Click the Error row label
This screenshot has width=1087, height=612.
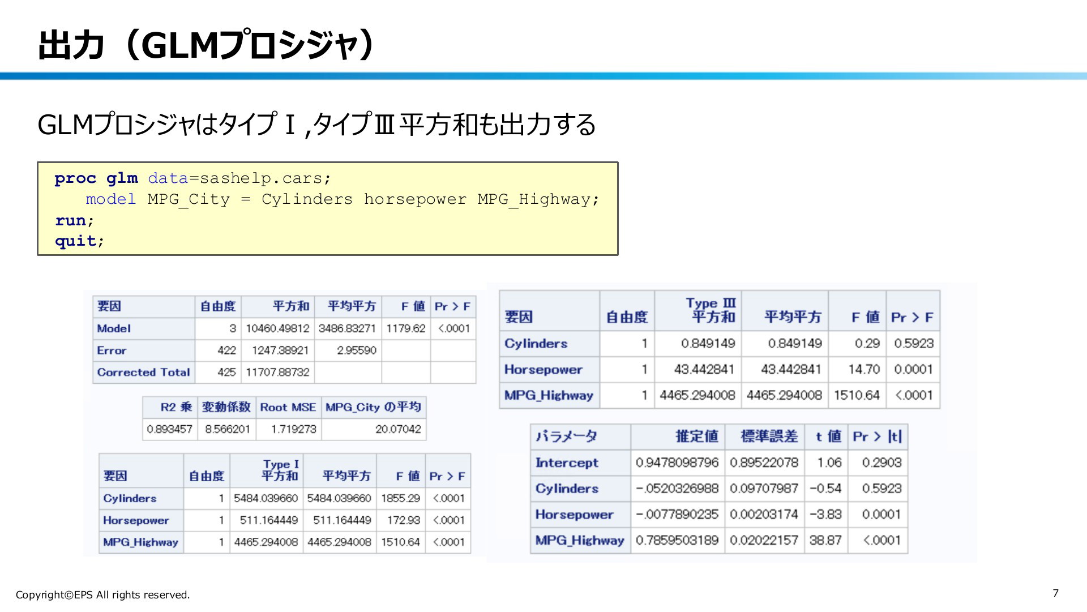point(112,350)
